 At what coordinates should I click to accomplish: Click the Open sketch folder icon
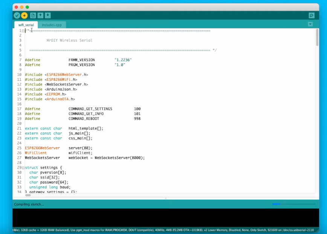click(x=40, y=15)
